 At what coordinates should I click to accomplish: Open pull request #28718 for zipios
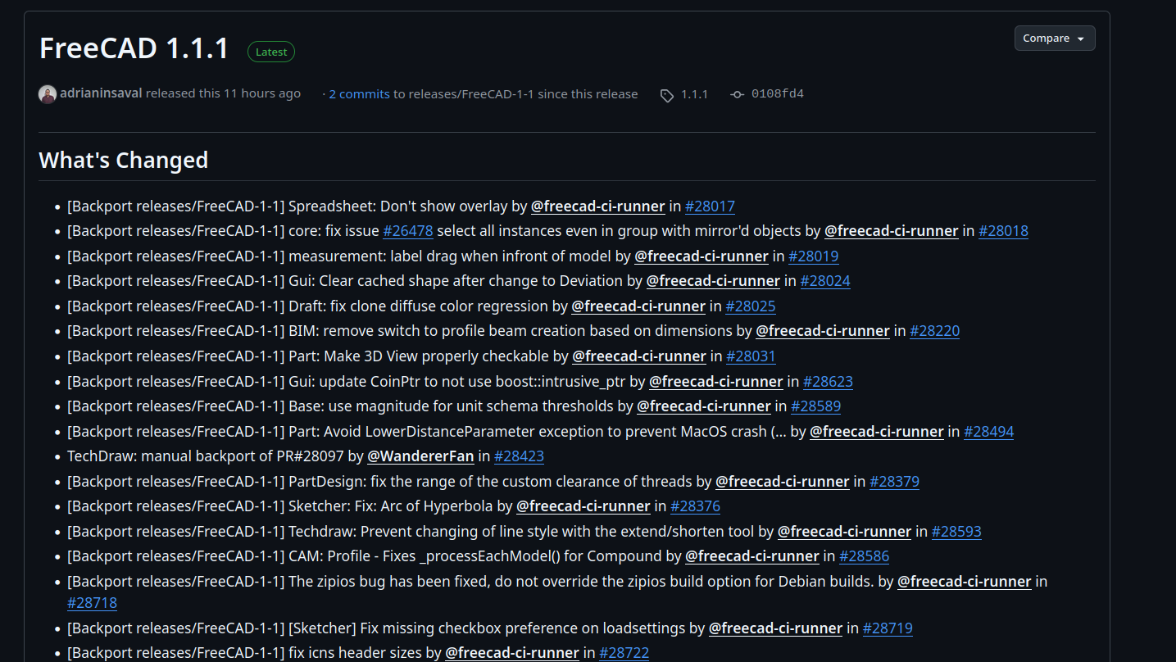[x=92, y=603]
